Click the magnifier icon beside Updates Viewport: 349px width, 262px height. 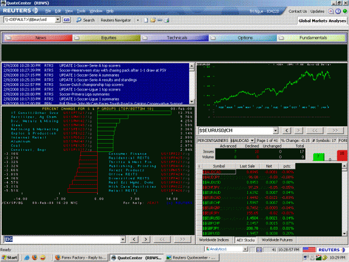coord(331,11)
